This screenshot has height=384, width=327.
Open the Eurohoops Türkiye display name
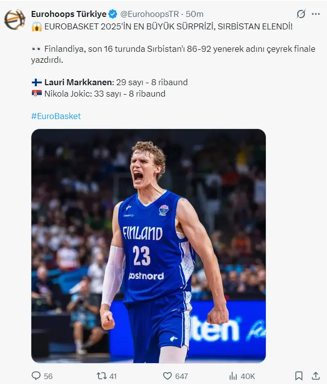[x=69, y=14]
